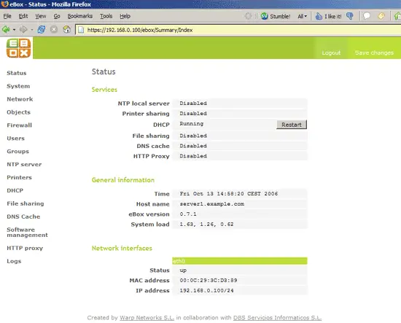401x323 pixels.
Task: Click the eBox version value 0.7.1
Action: (x=188, y=214)
